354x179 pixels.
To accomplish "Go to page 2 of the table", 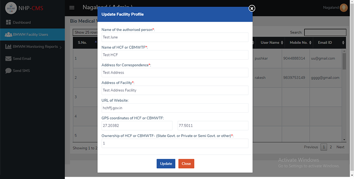I will (x=331, y=147).
